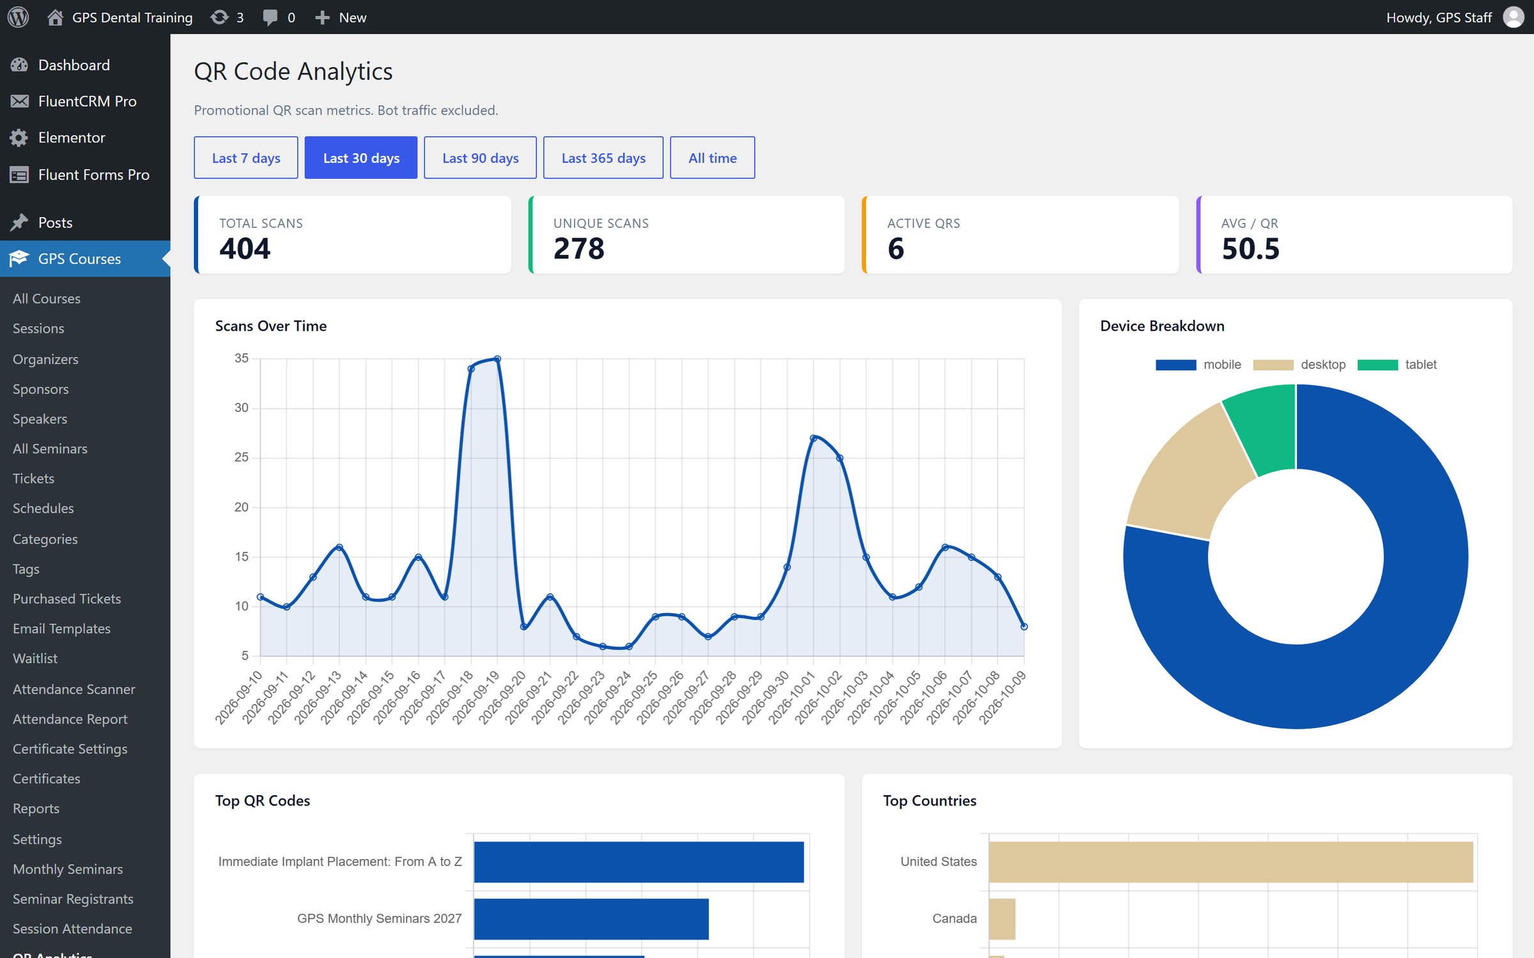Open the Sponsors page

click(x=40, y=389)
